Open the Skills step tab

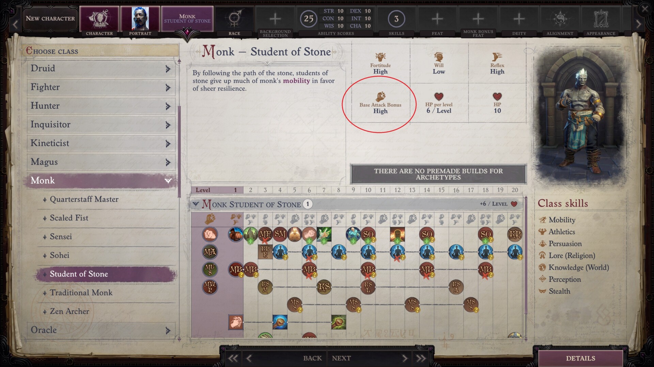(396, 18)
